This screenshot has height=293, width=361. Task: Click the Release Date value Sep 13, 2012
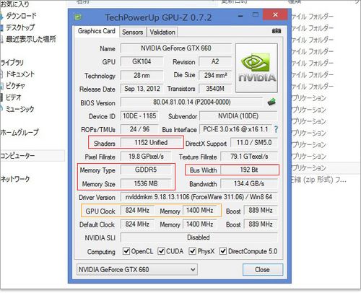point(142,89)
